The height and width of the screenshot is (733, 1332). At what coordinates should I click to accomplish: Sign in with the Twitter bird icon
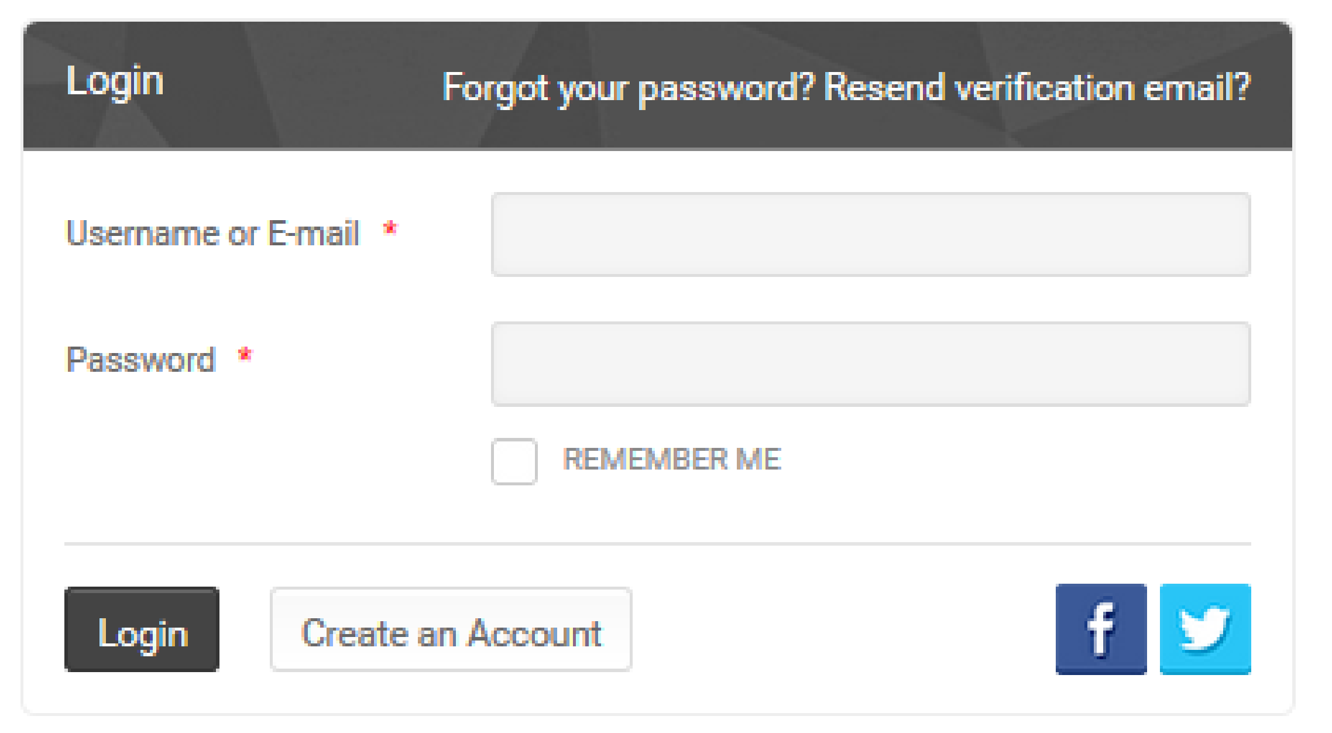tap(1205, 629)
